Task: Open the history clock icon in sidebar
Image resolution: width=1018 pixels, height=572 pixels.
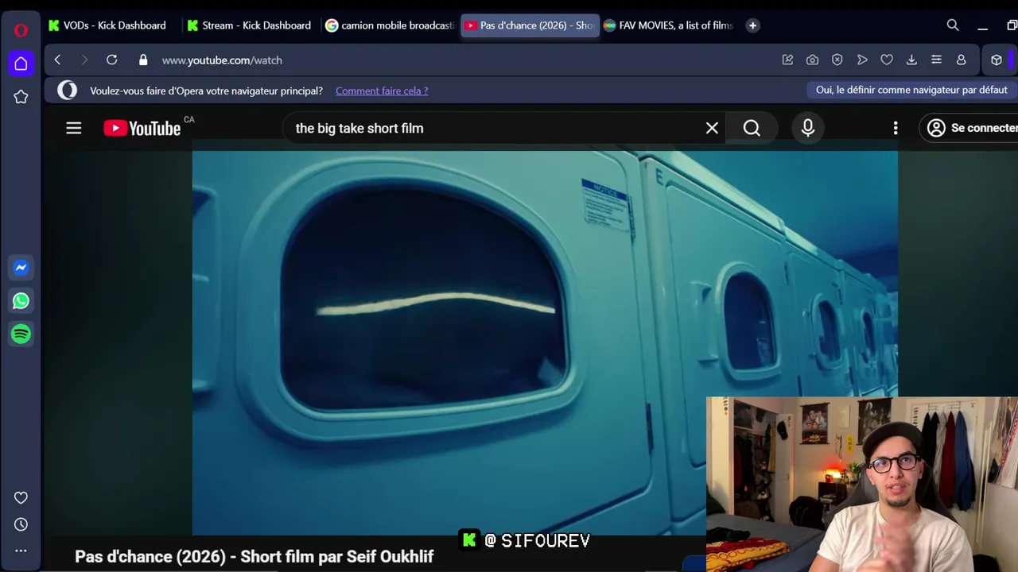Action: [x=21, y=524]
